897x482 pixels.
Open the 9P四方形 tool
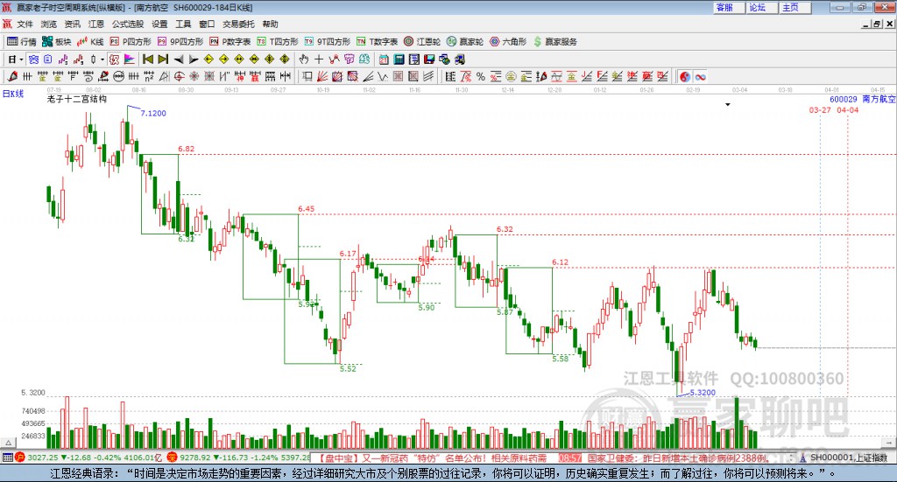point(180,42)
